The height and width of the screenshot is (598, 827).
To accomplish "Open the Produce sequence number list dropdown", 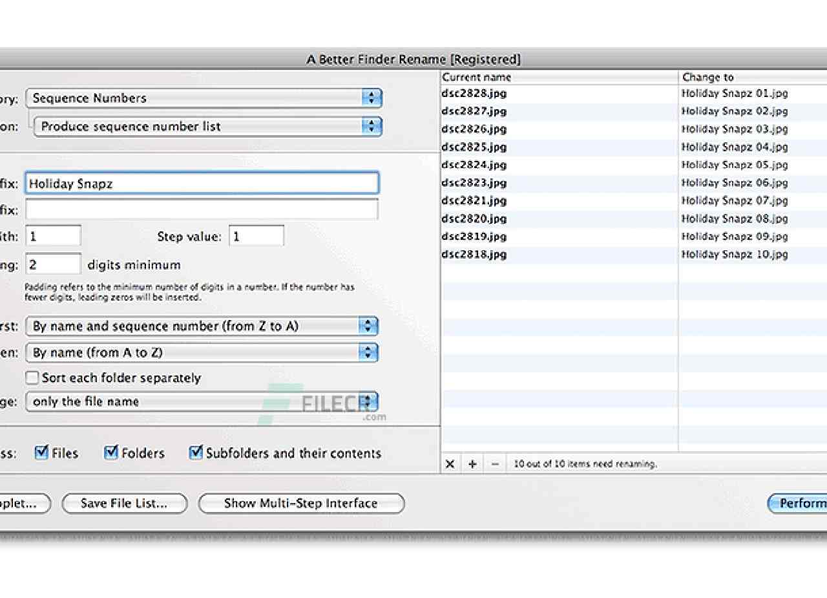I will click(x=208, y=126).
